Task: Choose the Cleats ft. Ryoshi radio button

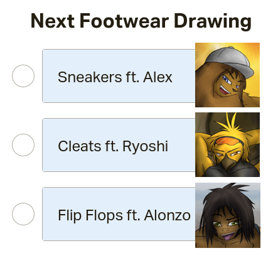Action: pyautogui.click(x=23, y=145)
